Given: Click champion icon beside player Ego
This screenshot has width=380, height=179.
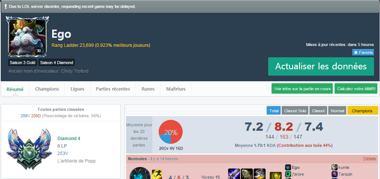Looking at the screenshot, I should coord(288,167).
